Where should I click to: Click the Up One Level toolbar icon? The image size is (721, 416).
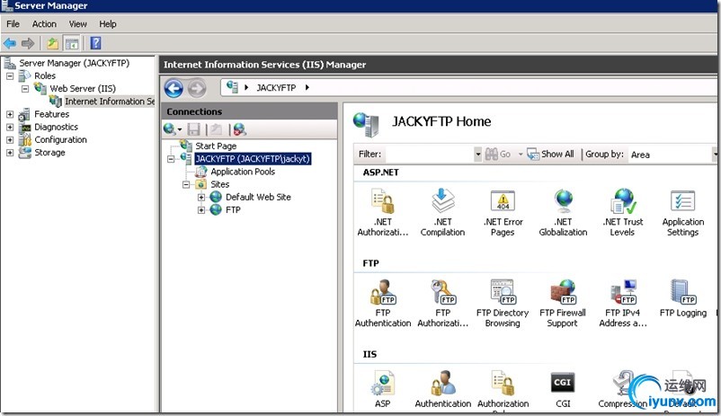click(x=53, y=44)
